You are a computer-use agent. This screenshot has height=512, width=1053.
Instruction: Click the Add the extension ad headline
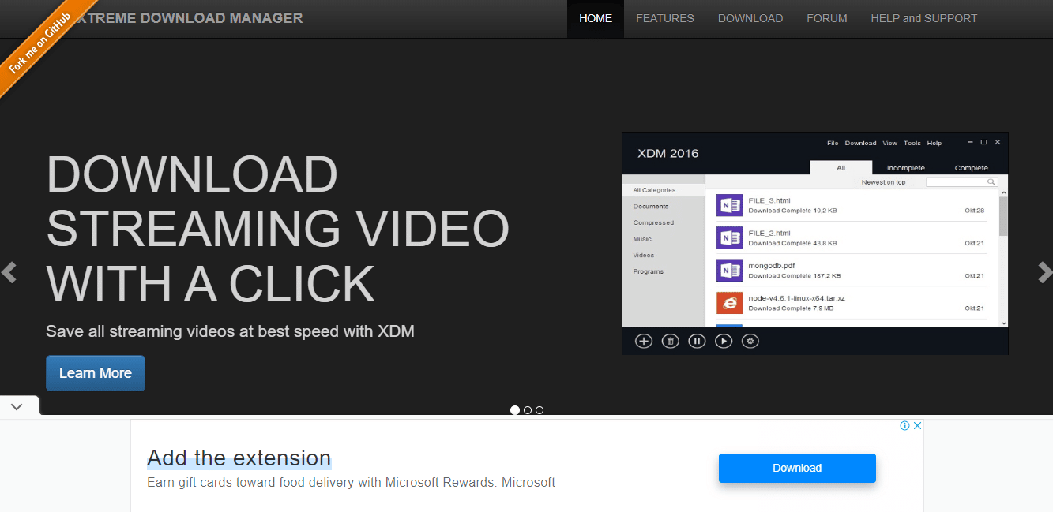point(239,458)
